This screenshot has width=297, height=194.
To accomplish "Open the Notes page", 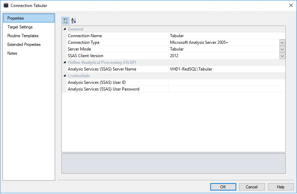I will [x=12, y=53].
